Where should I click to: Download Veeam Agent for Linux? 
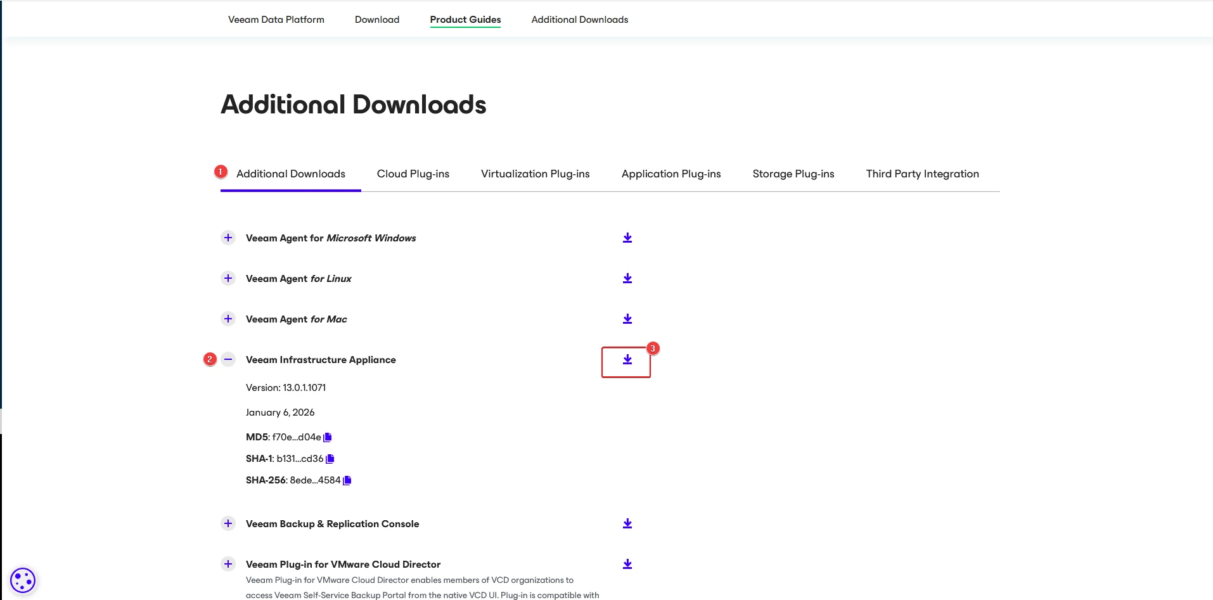[x=627, y=278]
